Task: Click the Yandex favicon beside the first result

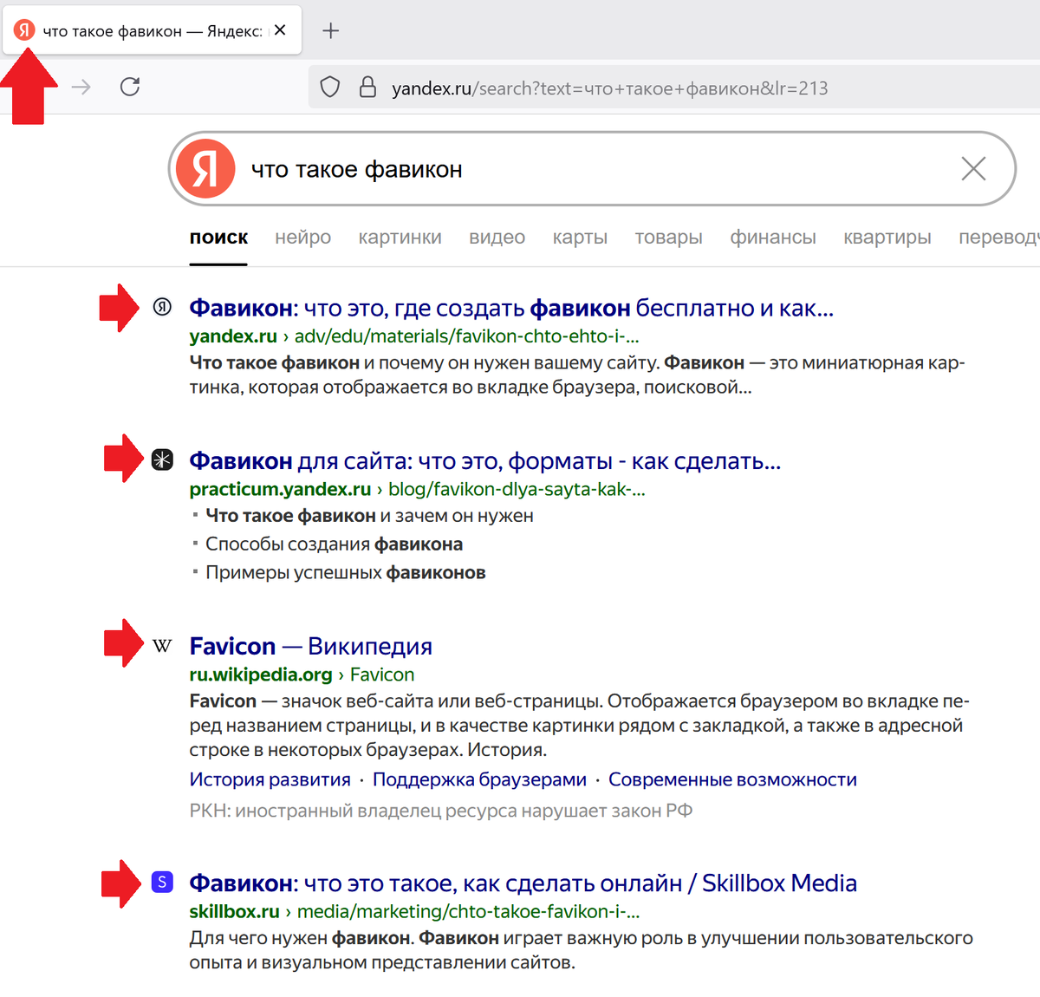Action: tap(161, 307)
